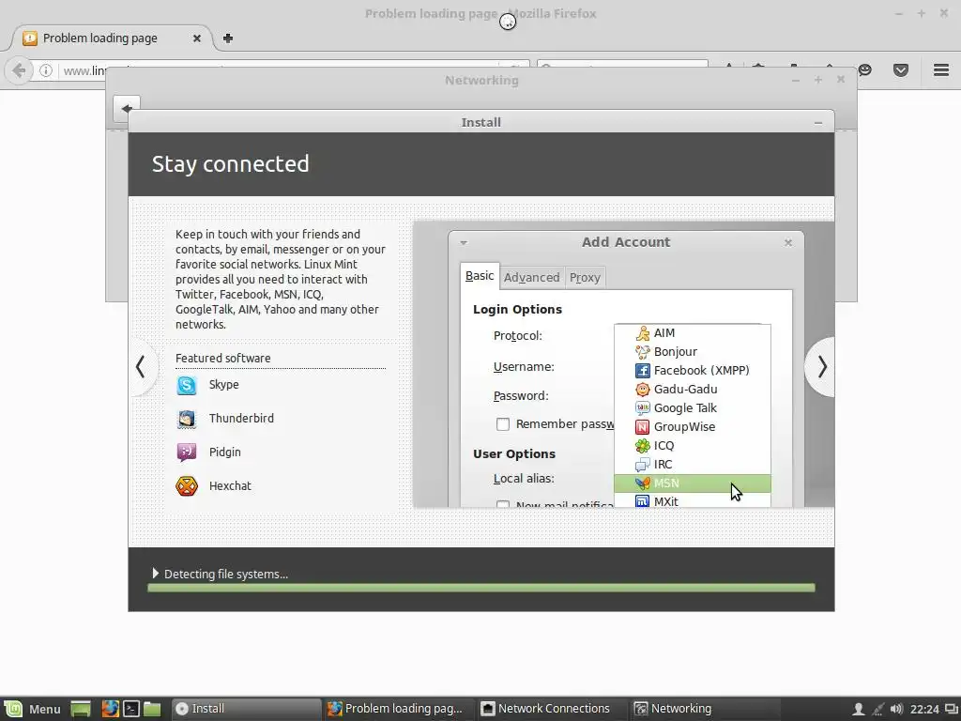Open the Linux Mint Menu
This screenshot has width=961, height=721.
33,709
